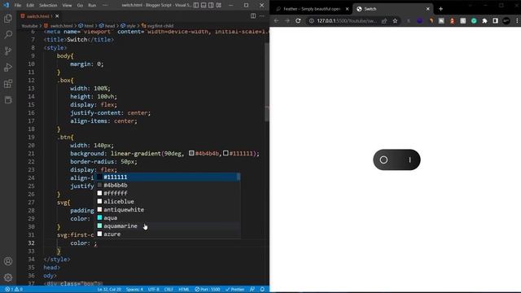Image resolution: width=521 pixels, height=293 pixels.
Task: Click the #4b4b4b color swatch on line 21
Action: point(191,153)
